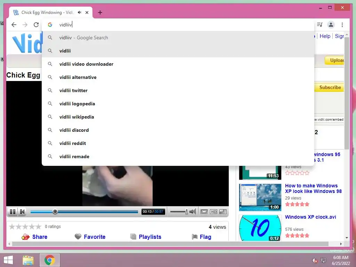The height and width of the screenshot is (267, 356).
Task: Mute the tab using the speaker icon
Action: pos(79,13)
